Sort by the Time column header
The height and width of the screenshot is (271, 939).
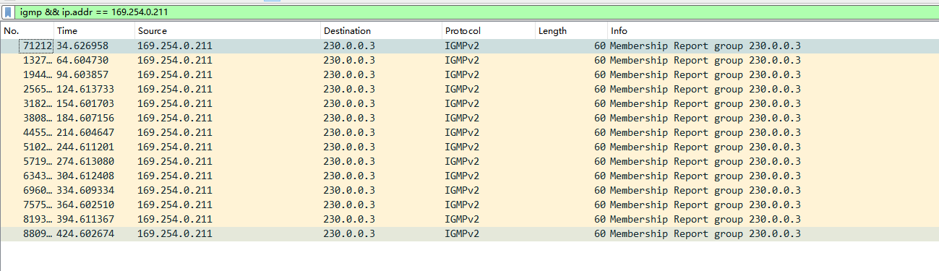point(95,31)
